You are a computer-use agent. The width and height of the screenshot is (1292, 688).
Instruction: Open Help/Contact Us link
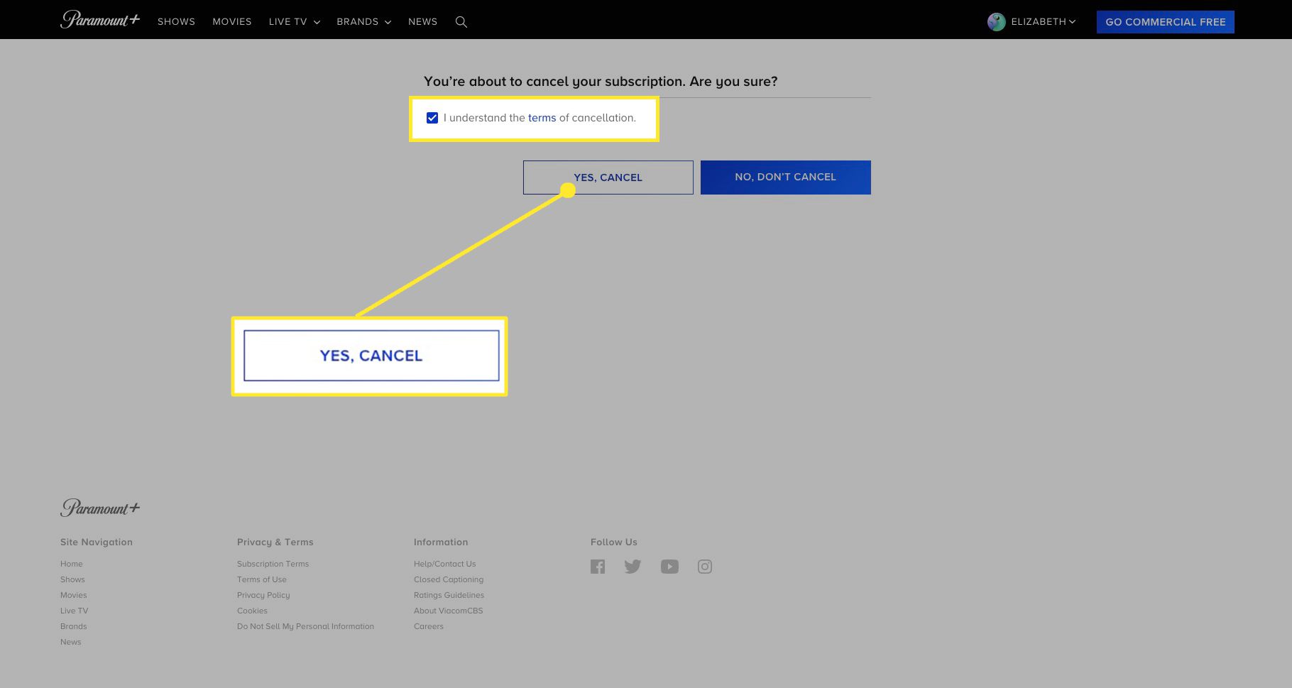[445, 564]
